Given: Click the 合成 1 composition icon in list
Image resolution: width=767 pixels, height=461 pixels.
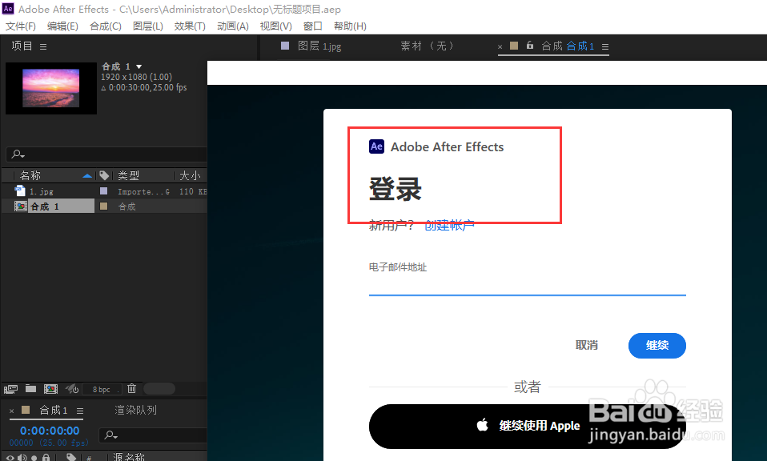Looking at the screenshot, I should (x=21, y=206).
